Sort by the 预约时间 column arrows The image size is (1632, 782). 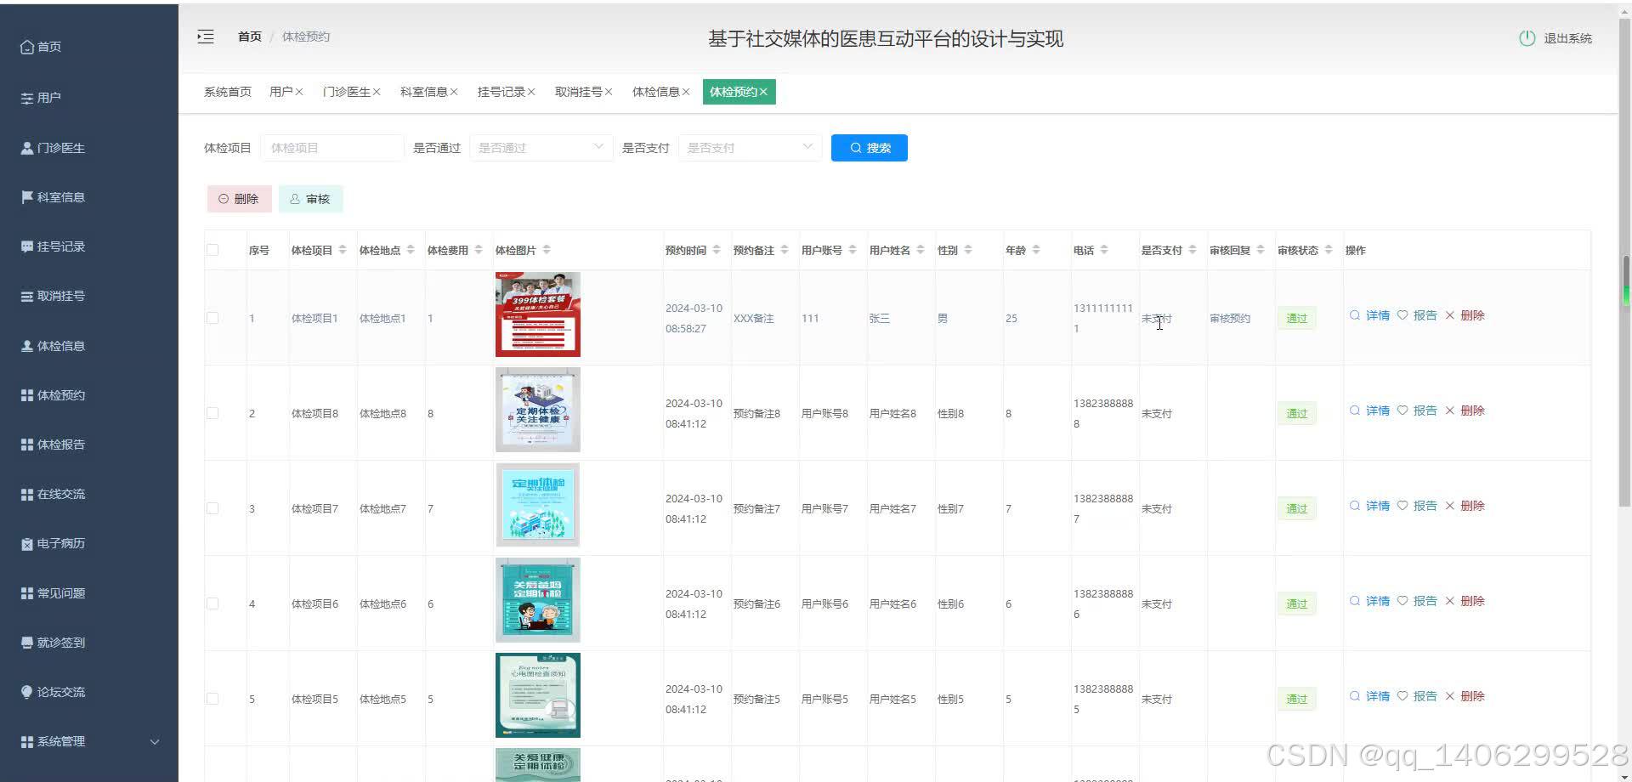click(x=717, y=250)
